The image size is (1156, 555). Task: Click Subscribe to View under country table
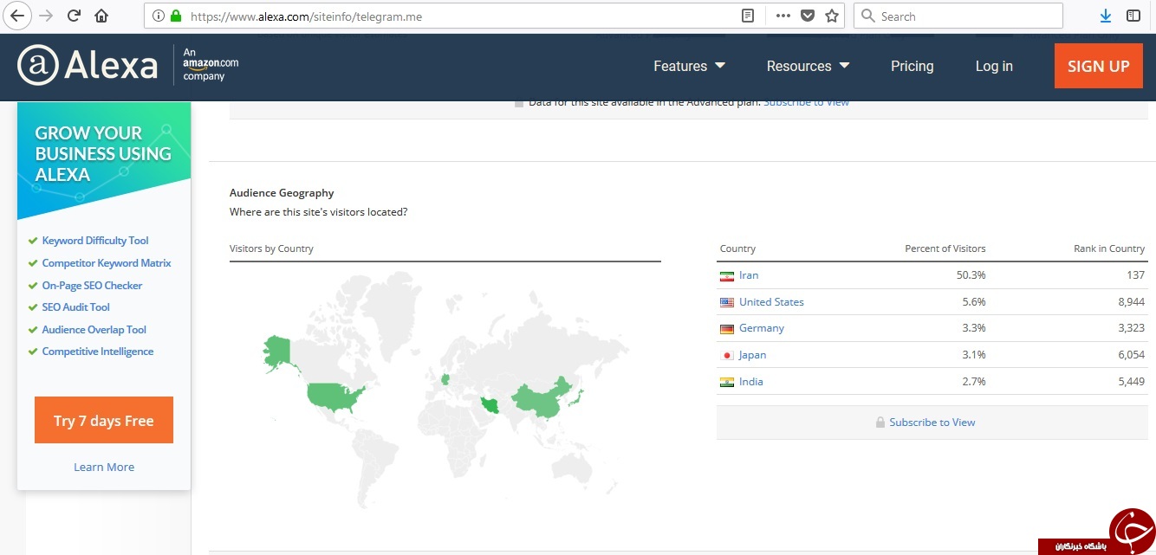(932, 423)
